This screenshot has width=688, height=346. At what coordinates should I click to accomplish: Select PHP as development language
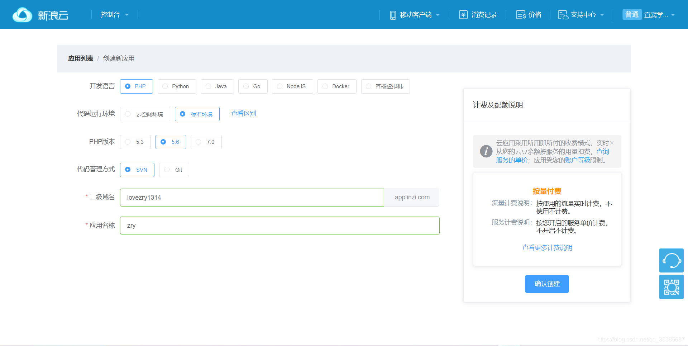(x=137, y=86)
